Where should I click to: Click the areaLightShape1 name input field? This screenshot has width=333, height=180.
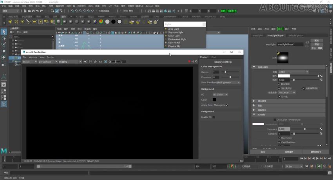pyautogui.click(x=290, y=45)
